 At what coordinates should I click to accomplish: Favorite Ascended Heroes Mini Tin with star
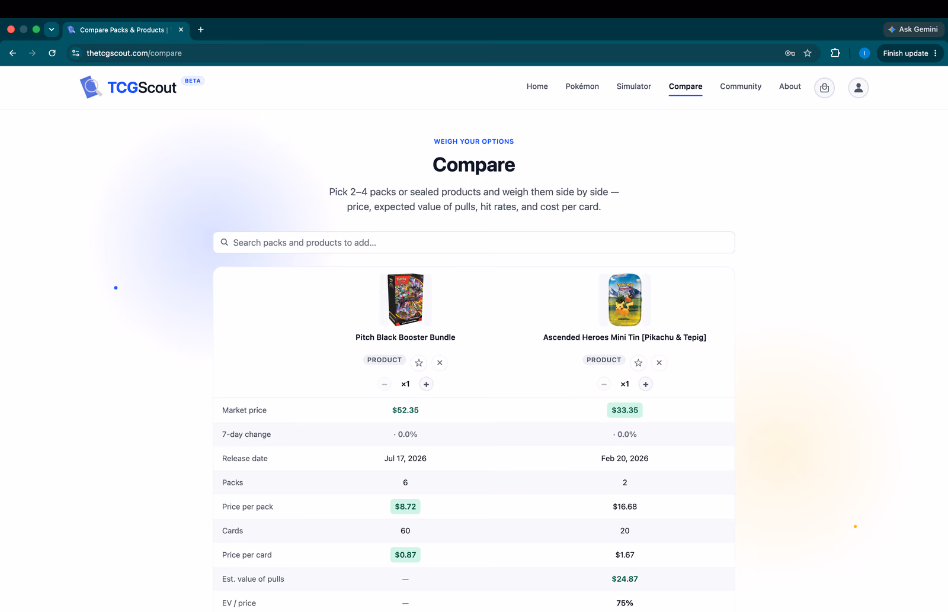[638, 363]
